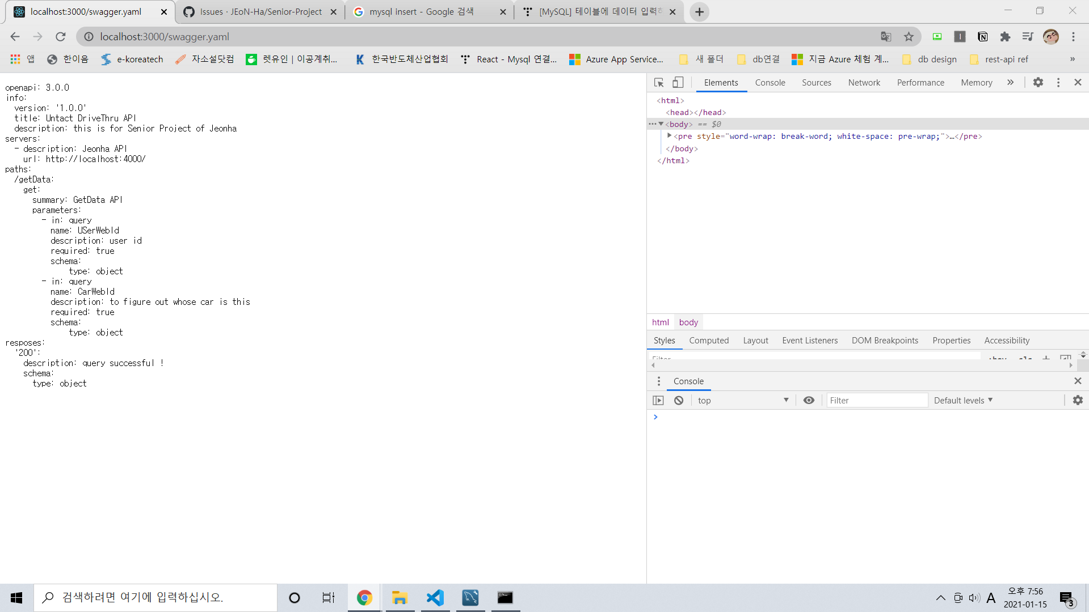
Task: Open the DOM Breakpoints tab
Action: [x=885, y=341]
